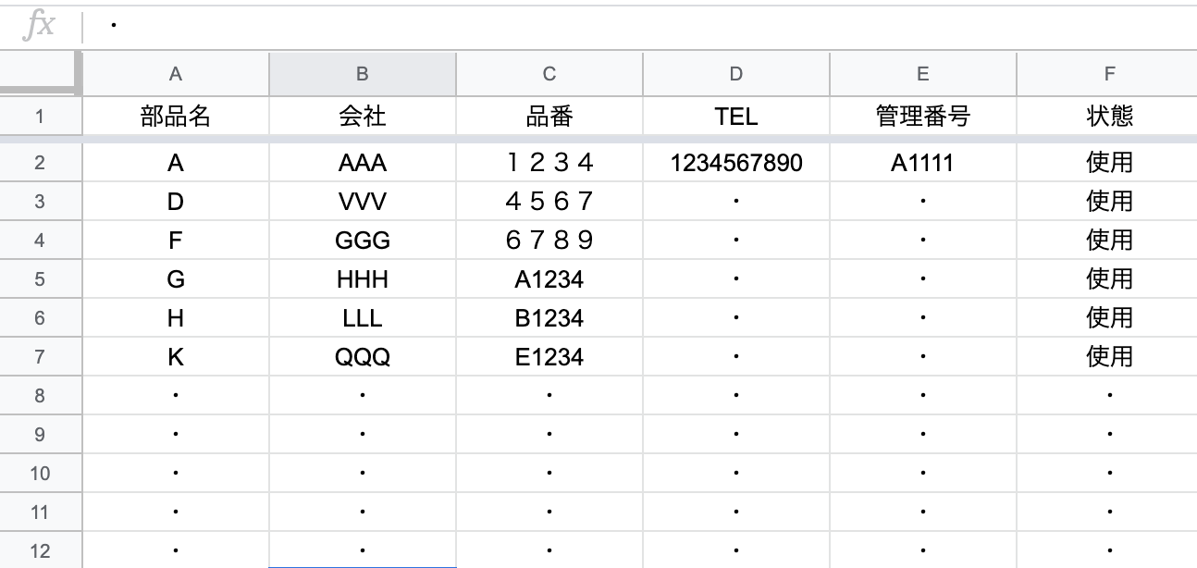The image size is (1197, 568).
Task: Select row 1 header
Action: pos(40,117)
